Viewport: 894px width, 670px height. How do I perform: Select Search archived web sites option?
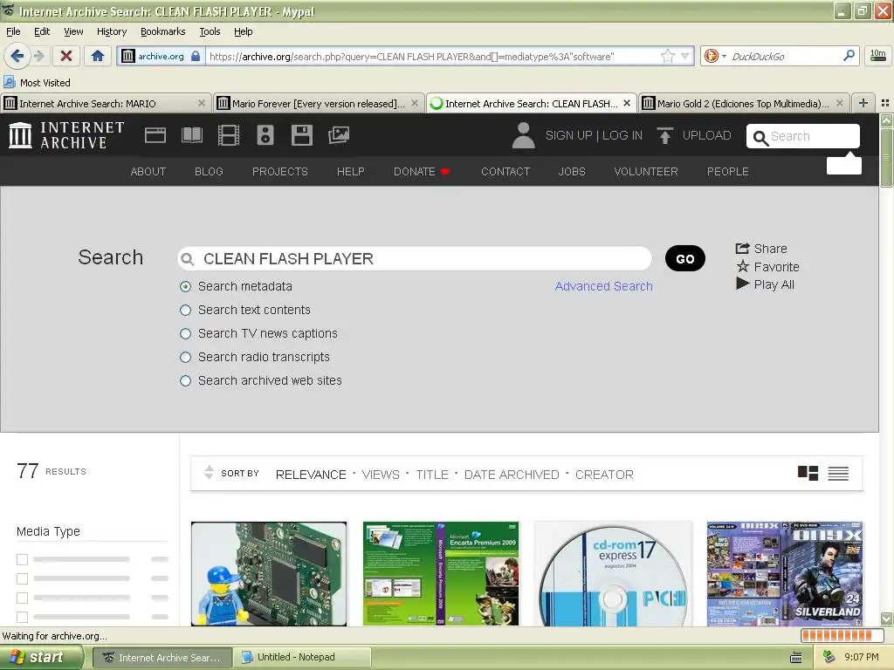[185, 380]
